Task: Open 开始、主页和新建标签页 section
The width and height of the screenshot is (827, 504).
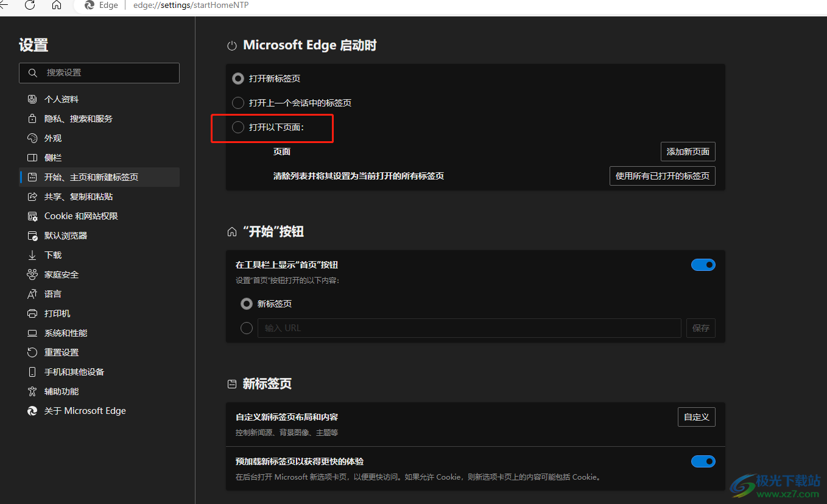Action: pos(99,177)
